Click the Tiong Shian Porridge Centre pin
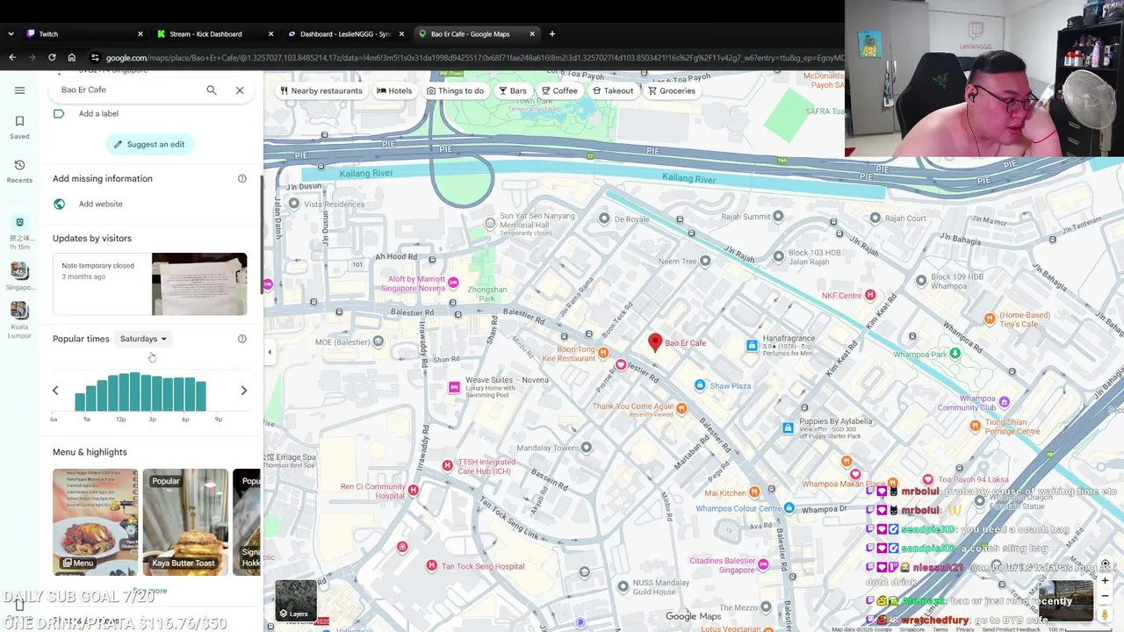Image resolution: width=1124 pixels, height=632 pixels. 975,426
